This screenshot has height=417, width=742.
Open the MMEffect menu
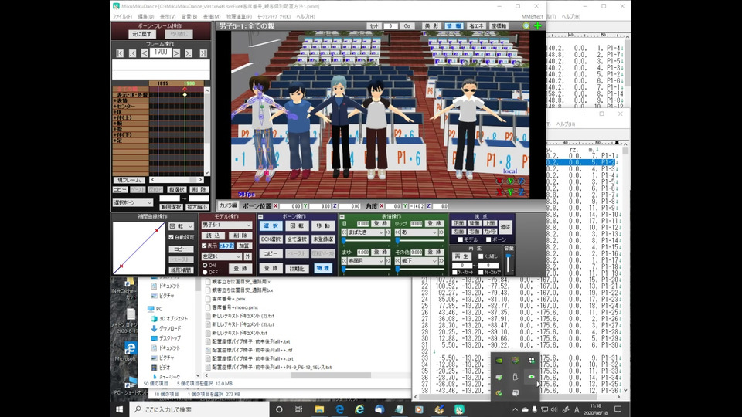coord(533,16)
